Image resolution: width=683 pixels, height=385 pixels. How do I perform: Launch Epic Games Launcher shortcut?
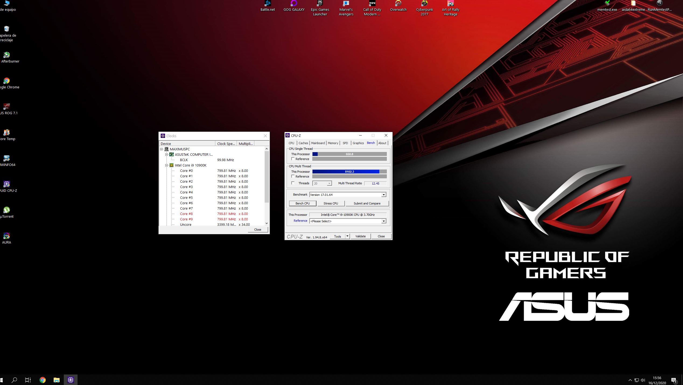pyautogui.click(x=320, y=8)
